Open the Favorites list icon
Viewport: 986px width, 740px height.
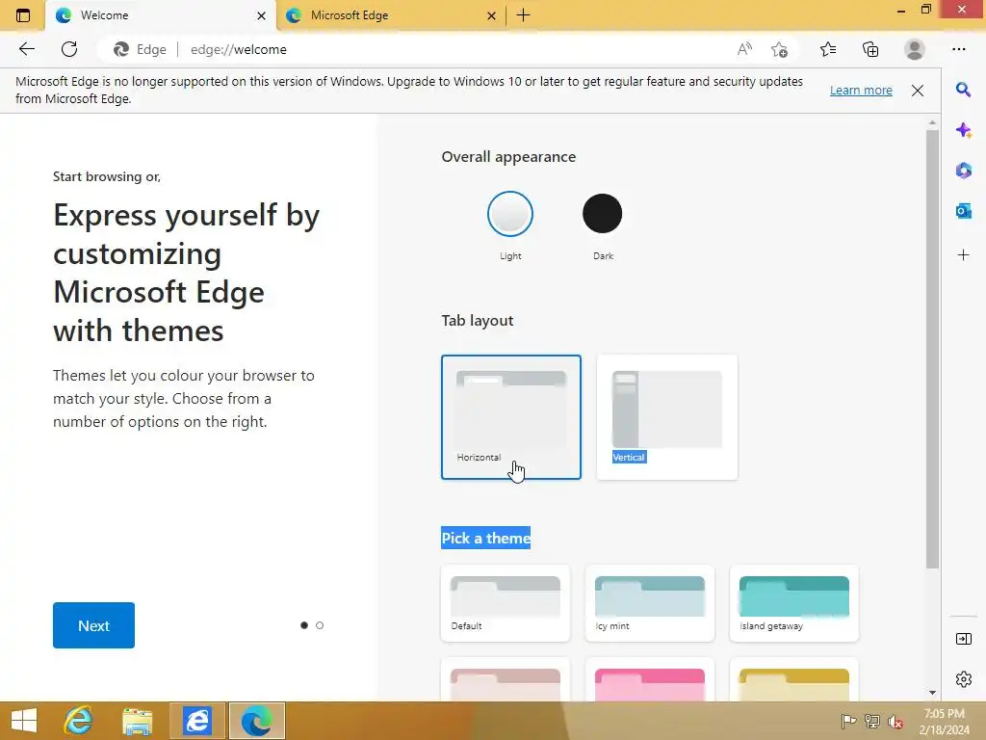pyautogui.click(x=828, y=49)
